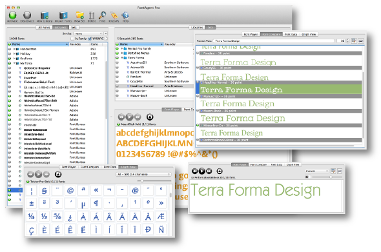This screenshot has width=381, height=252.
Task: Click the text color icon beside Custom dropdown
Action: [x=333, y=171]
